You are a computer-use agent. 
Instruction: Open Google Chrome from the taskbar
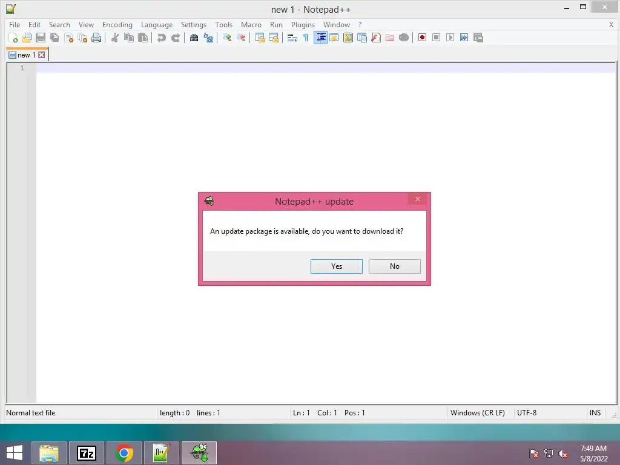[x=124, y=453]
